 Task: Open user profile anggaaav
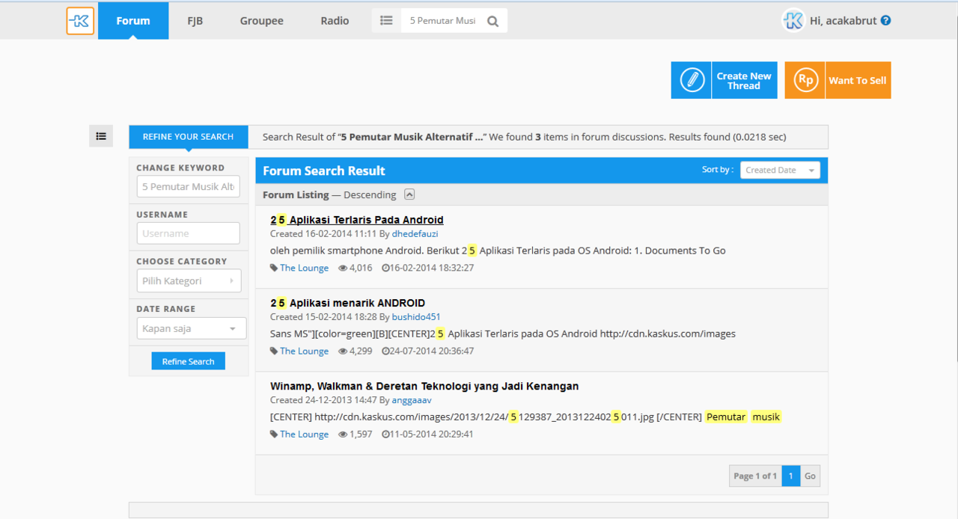pos(412,400)
